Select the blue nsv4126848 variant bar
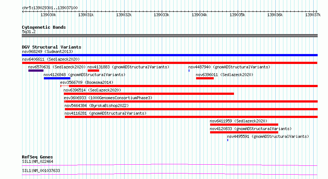 tap(57, 78)
